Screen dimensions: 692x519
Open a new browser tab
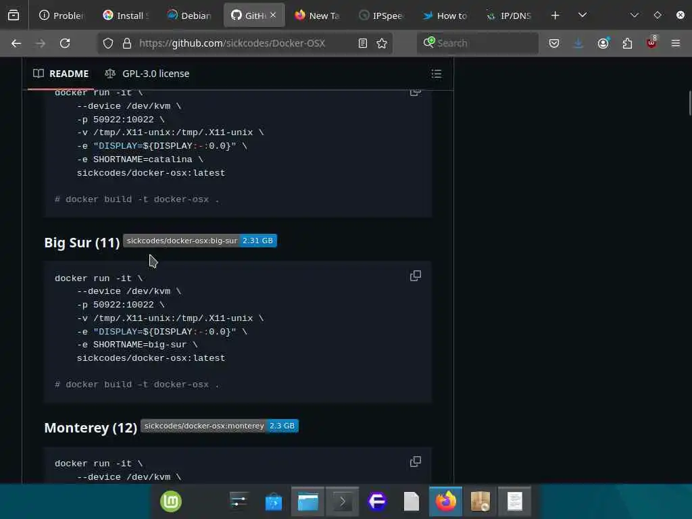pos(555,16)
